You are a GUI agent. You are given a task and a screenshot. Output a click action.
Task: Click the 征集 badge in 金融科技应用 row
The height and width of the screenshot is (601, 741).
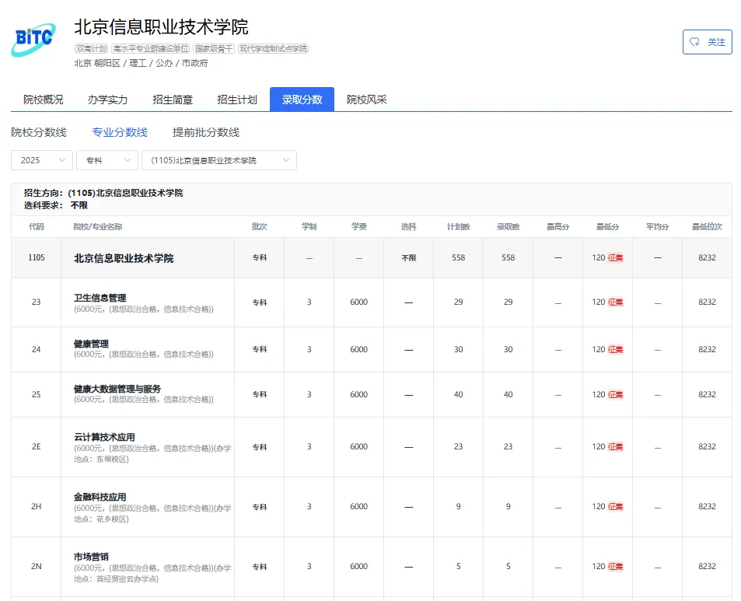coord(615,506)
